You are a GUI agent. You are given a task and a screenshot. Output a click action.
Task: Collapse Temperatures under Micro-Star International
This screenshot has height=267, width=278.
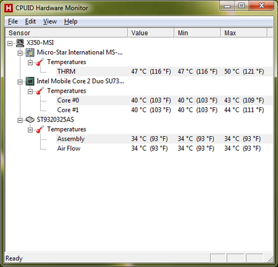30,63
